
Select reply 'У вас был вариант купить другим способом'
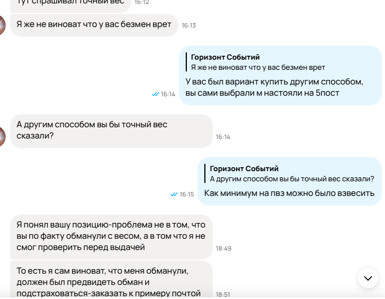[x=280, y=75]
